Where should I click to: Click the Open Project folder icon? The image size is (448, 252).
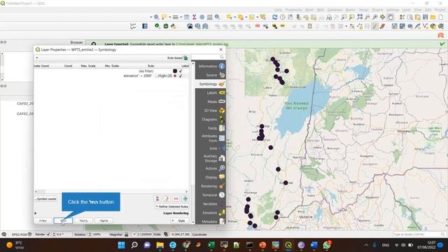433,17
